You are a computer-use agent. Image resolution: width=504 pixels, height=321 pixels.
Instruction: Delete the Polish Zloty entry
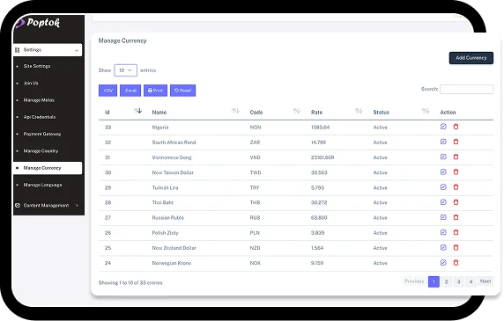pyautogui.click(x=456, y=232)
